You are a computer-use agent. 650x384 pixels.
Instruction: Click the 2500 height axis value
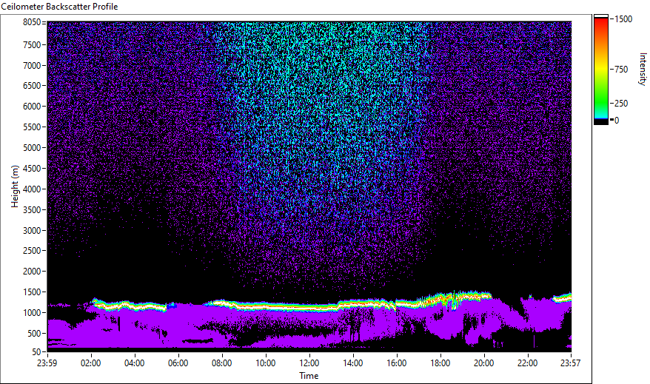click(x=32, y=251)
